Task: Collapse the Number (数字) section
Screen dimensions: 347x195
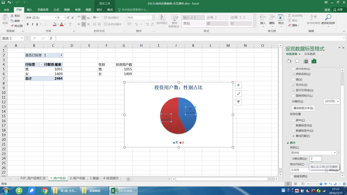Action: 288,143
